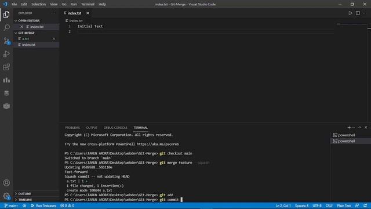Open the bar chart activity bar icon
Viewport: 371px width, 209px height.
6,80
